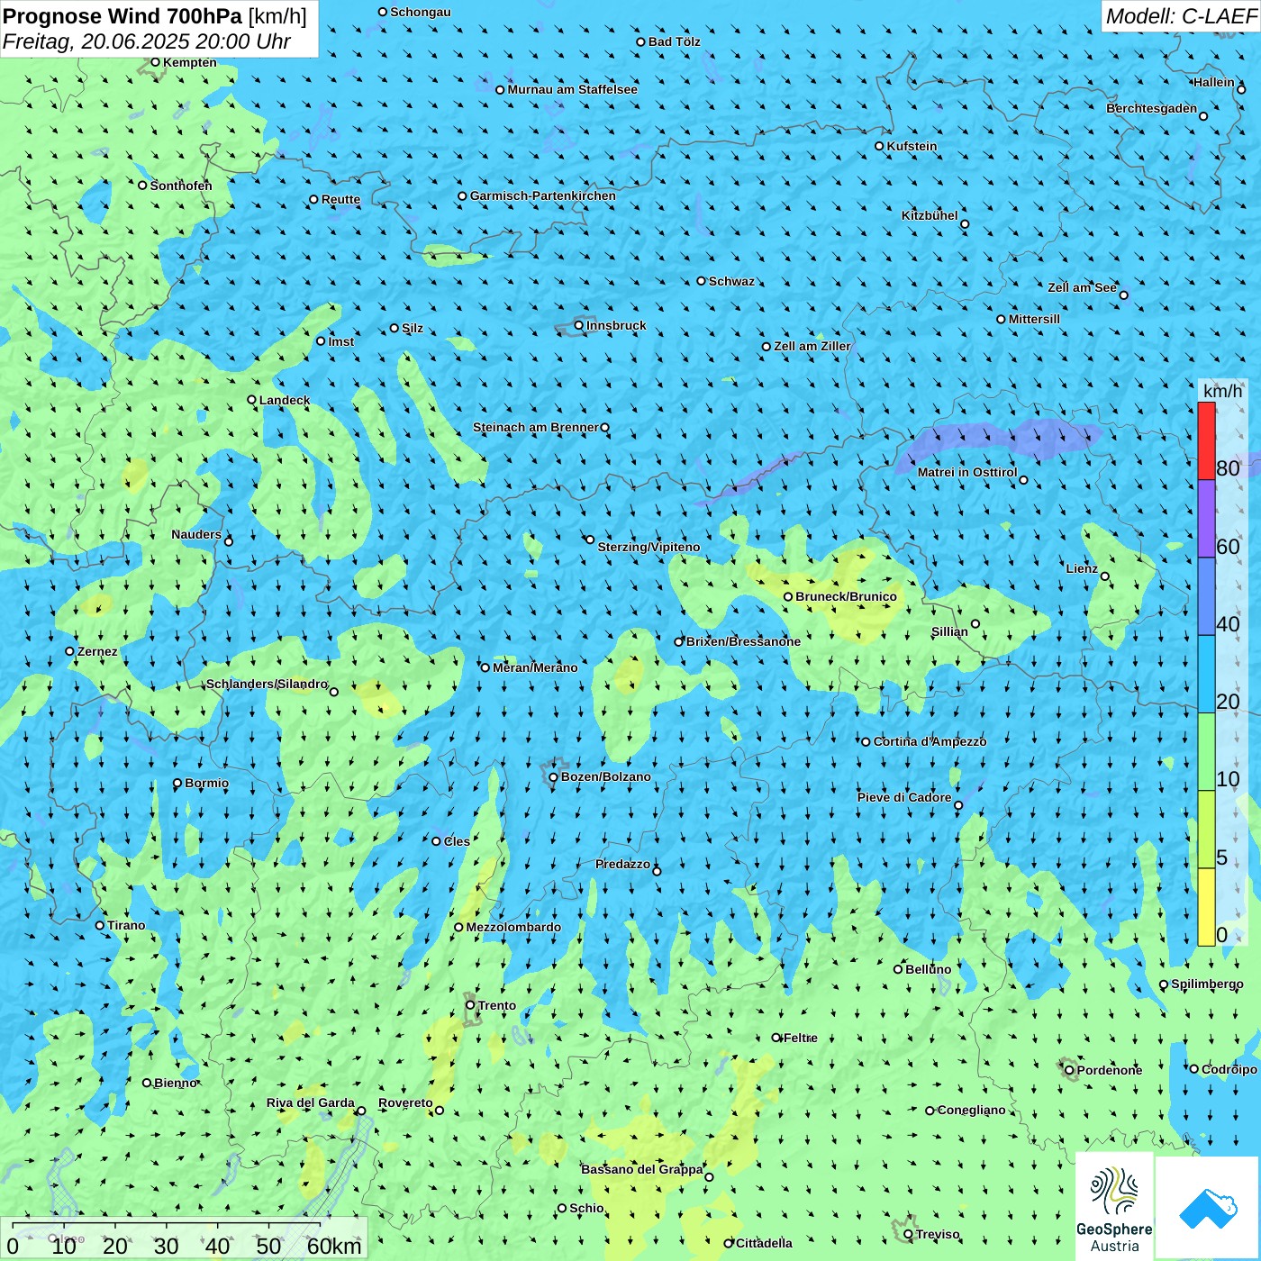Click the red 80 km/h legend swatch

[1206, 440]
